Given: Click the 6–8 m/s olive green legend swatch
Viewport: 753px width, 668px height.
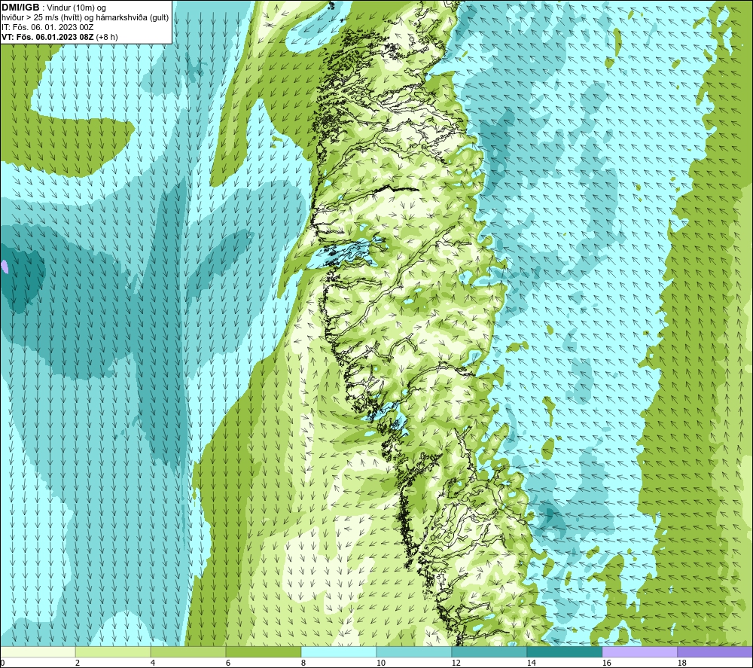Looking at the screenshot, I should [x=263, y=652].
